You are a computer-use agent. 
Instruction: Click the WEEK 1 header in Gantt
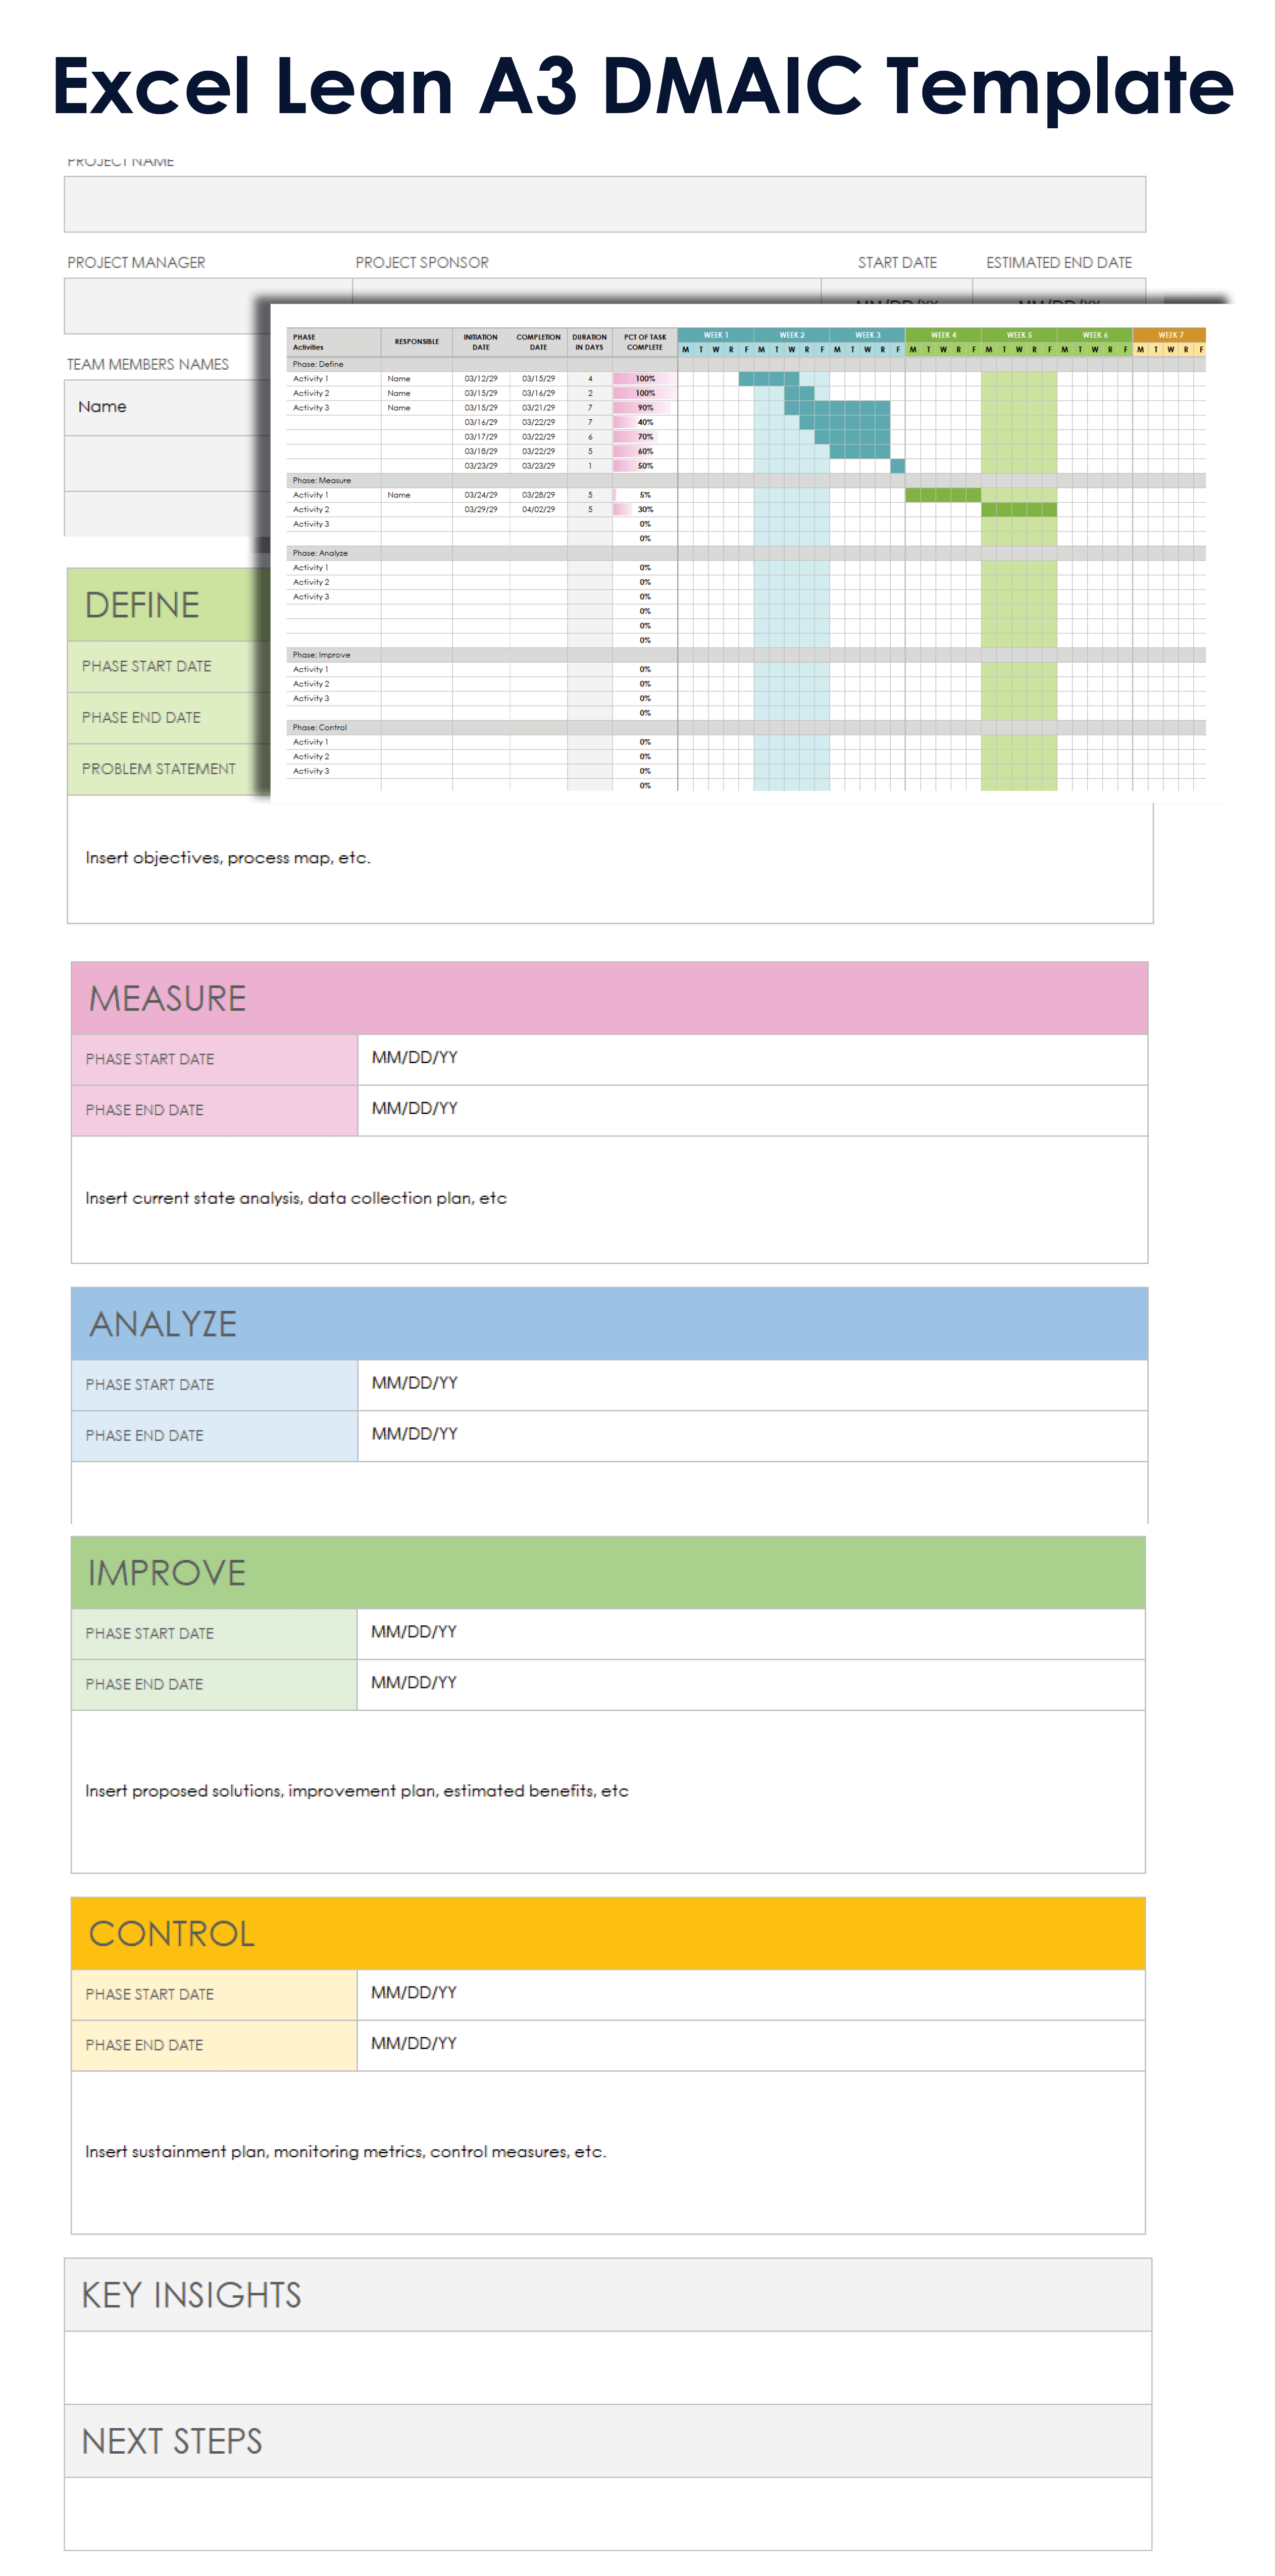(x=716, y=335)
